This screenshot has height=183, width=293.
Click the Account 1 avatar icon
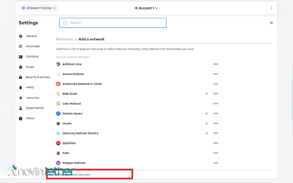pyautogui.click(x=136, y=8)
